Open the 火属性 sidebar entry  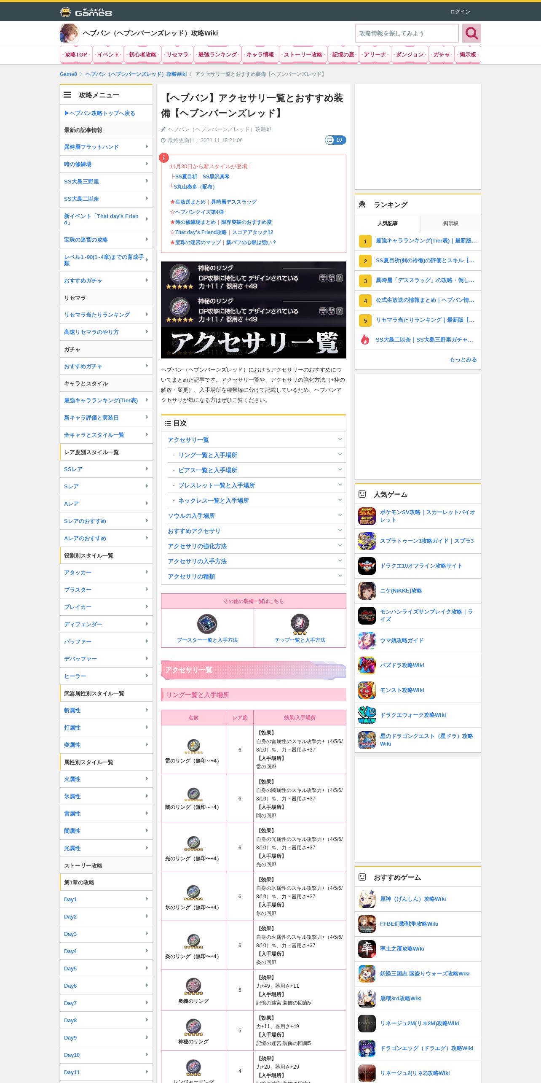click(x=106, y=779)
